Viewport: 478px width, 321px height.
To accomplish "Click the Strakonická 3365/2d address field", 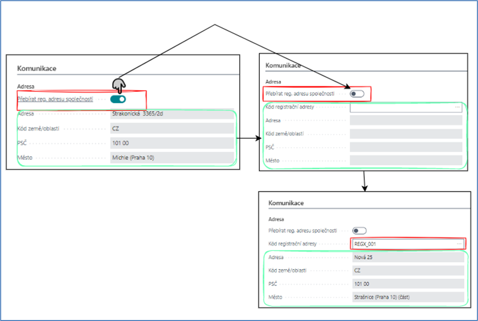I will [172, 114].
